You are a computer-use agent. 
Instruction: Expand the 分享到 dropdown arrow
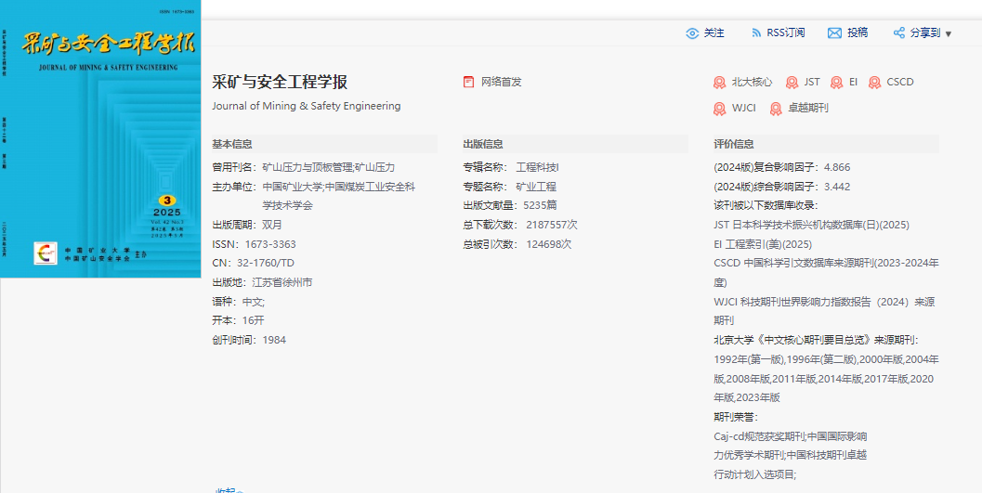(949, 33)
